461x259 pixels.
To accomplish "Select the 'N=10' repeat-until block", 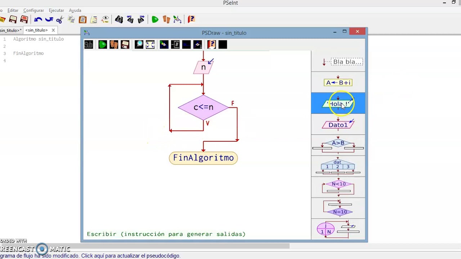I will click(x=338, y=208).
